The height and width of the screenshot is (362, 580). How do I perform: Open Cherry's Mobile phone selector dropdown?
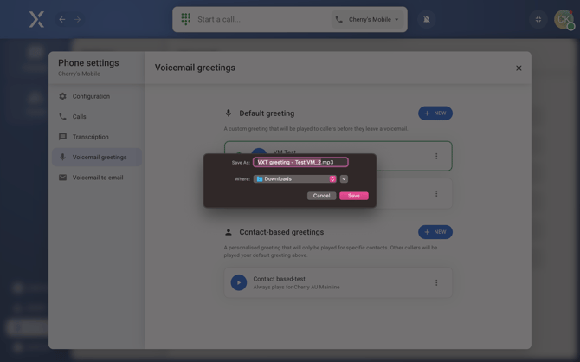click(367, 19)
